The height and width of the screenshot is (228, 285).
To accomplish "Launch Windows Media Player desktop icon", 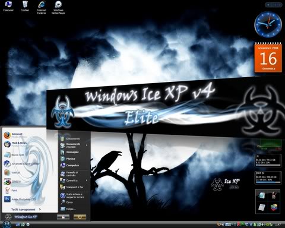I will [x=58, y=8].
